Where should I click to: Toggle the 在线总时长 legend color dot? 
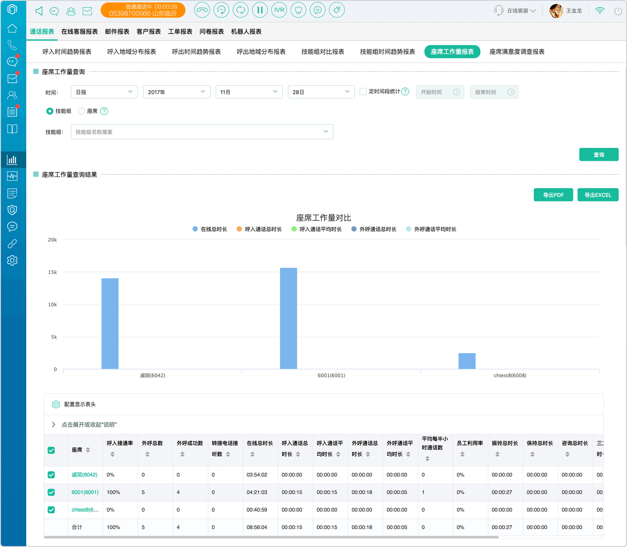[195, 229]
